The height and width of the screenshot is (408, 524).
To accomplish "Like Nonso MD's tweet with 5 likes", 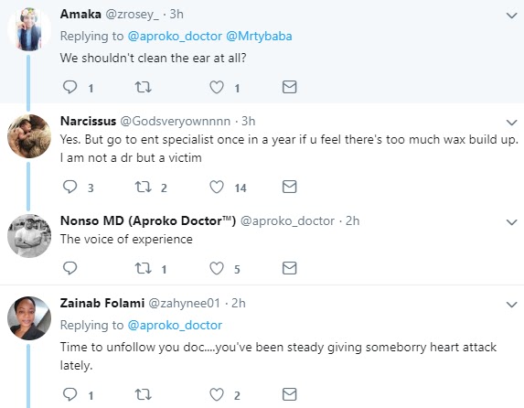I will [216, 268].
